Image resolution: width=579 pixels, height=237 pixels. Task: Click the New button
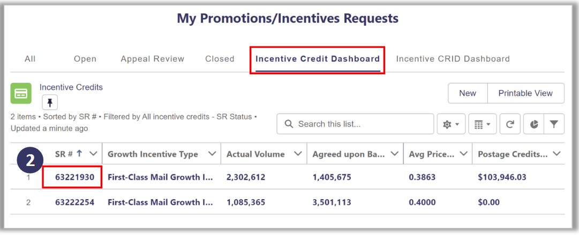pos(467,93)
